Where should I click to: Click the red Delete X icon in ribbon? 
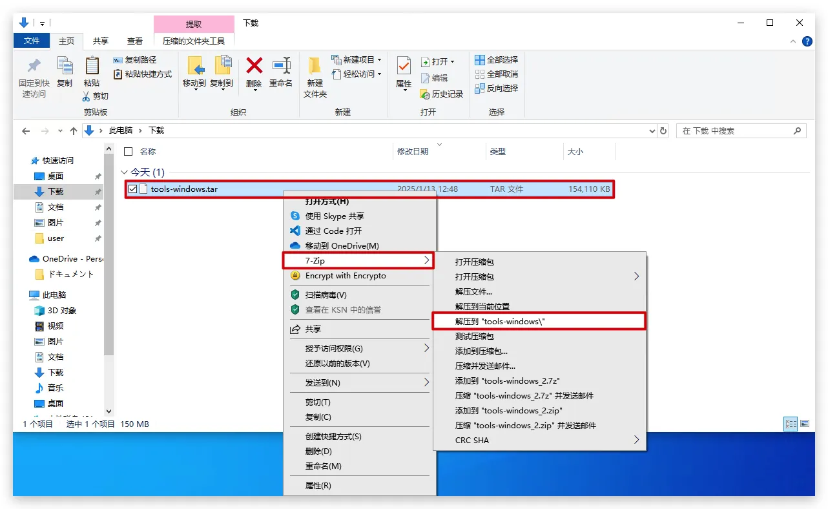(x=254, y=67)
